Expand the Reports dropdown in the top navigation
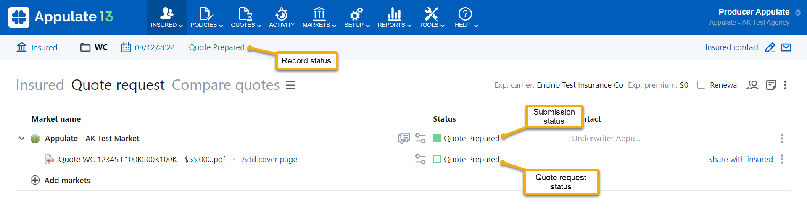 (394, 18)
